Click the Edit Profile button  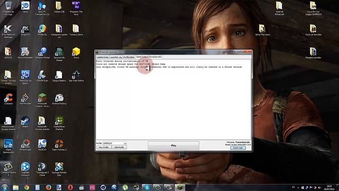(x=119, y=147)
